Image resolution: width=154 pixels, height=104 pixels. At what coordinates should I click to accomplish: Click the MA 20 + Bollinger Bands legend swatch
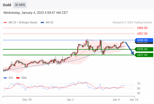(x=5, y=23)
